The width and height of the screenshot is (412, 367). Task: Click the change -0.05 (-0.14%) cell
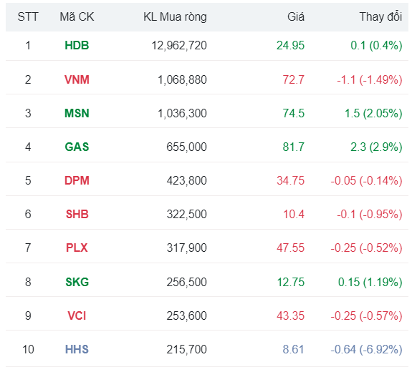[366, 180]
